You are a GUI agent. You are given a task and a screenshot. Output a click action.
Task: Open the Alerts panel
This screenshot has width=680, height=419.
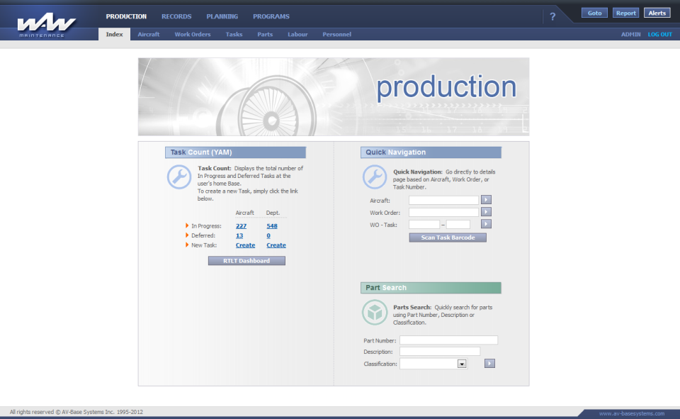657,12
